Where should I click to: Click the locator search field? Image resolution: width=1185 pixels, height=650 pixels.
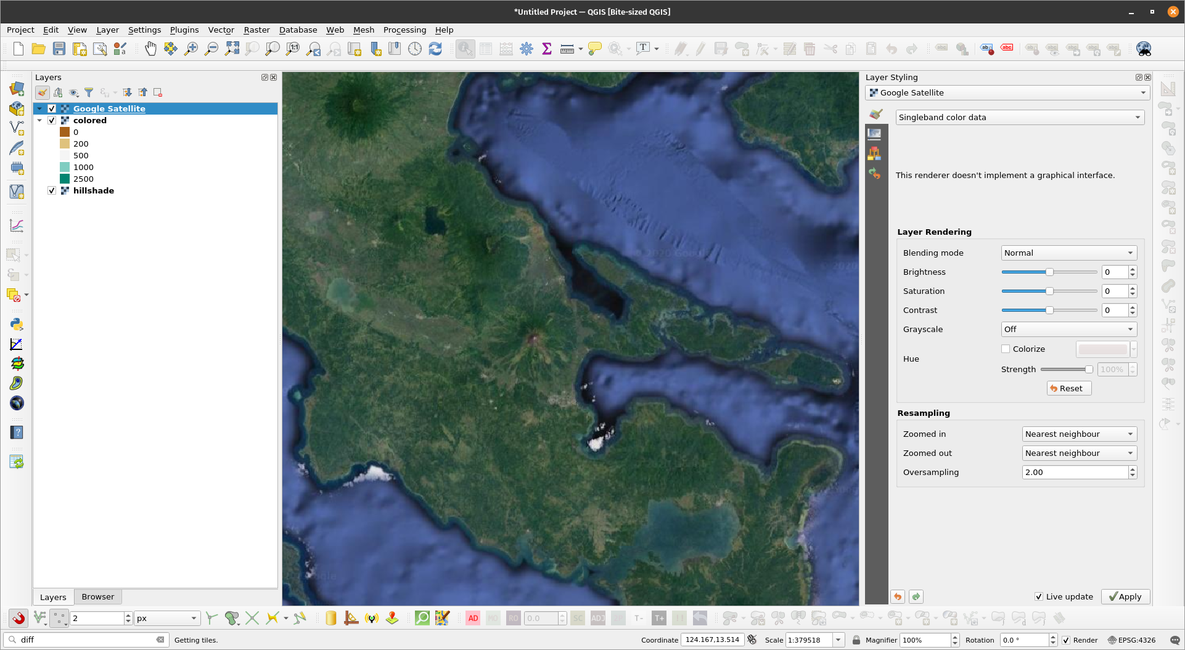pyautogui.click(x=86, y=640)
